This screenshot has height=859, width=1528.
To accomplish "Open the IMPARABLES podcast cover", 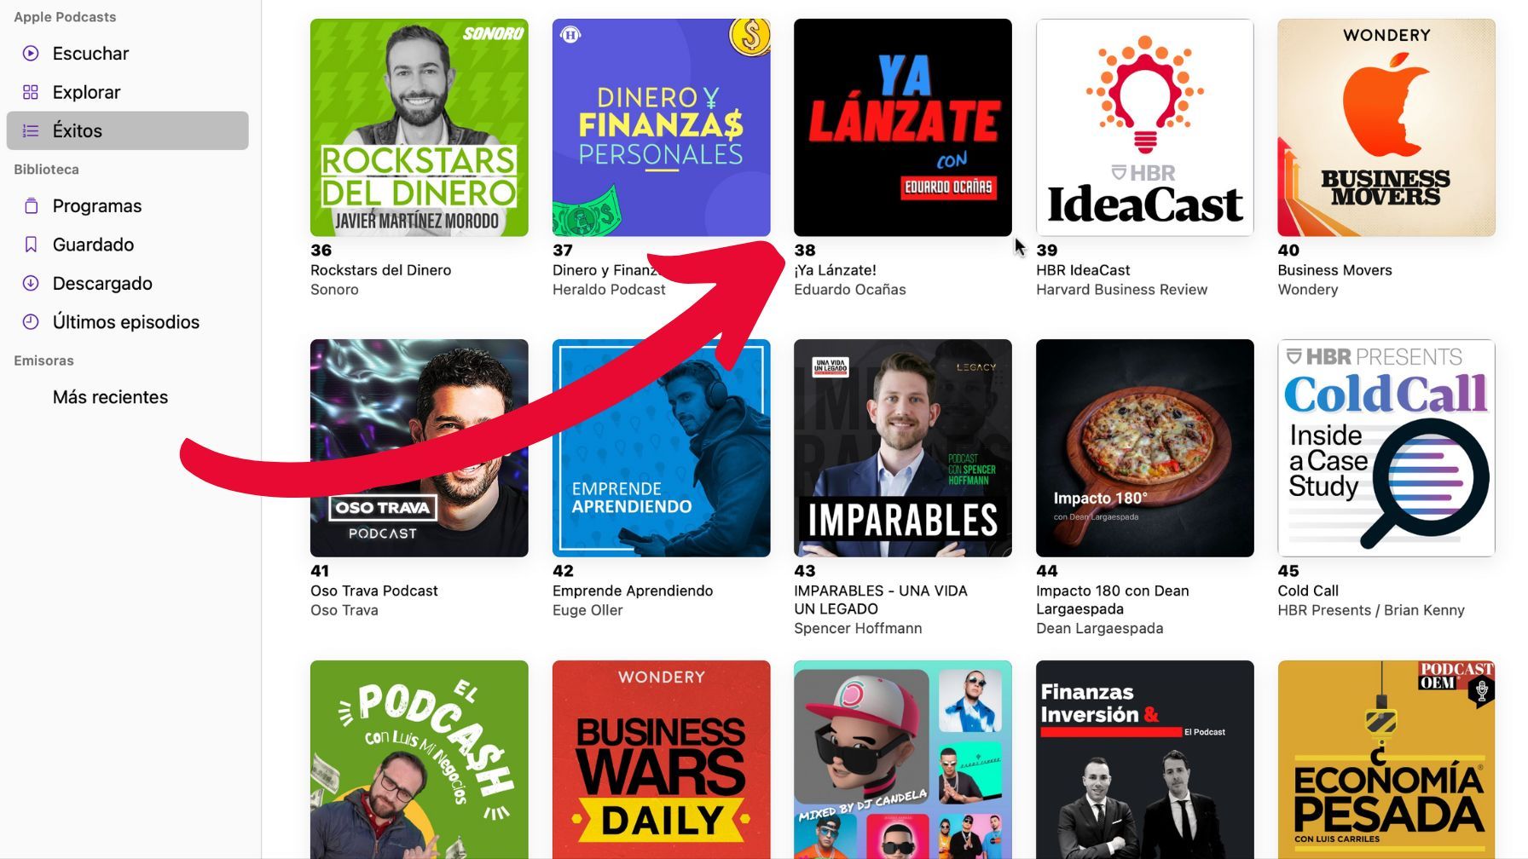I will tap(903, 448).
